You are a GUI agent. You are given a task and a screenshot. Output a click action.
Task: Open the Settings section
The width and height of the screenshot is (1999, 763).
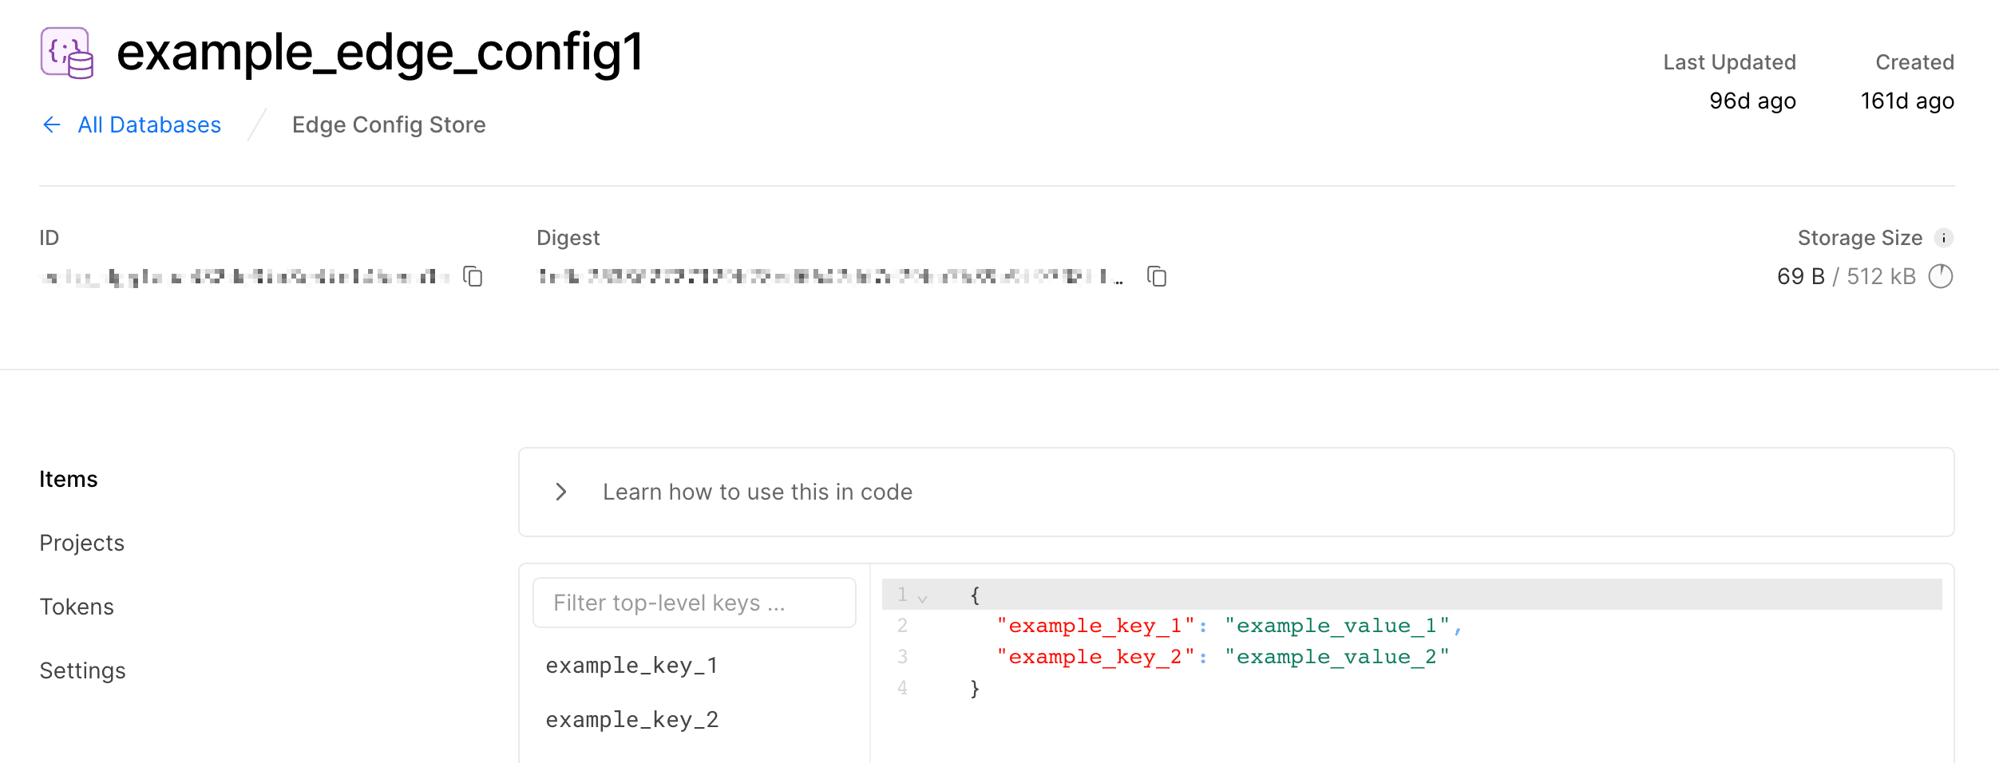(x=83, y=670)
